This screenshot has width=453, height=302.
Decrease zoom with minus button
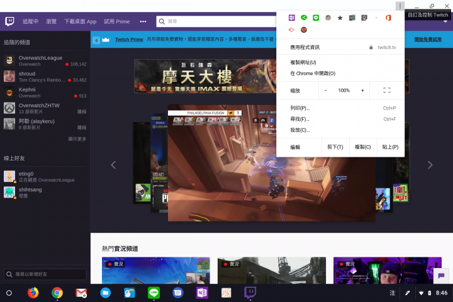[326, 91]
